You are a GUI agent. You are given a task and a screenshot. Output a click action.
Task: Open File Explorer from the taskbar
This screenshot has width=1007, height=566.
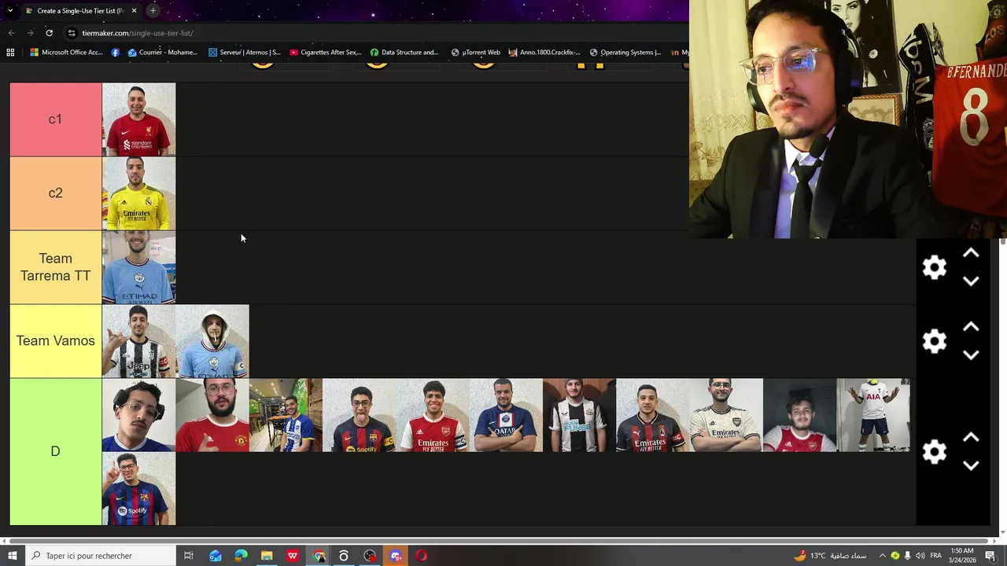267,556
